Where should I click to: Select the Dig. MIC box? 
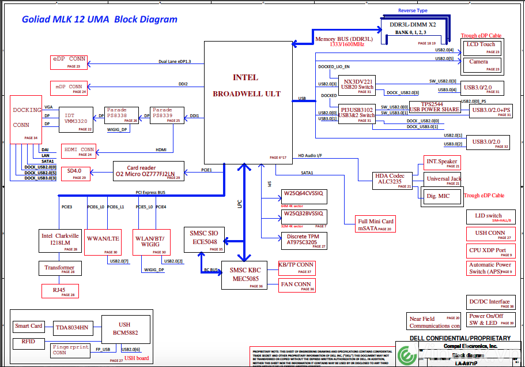[x=442, y=197]
